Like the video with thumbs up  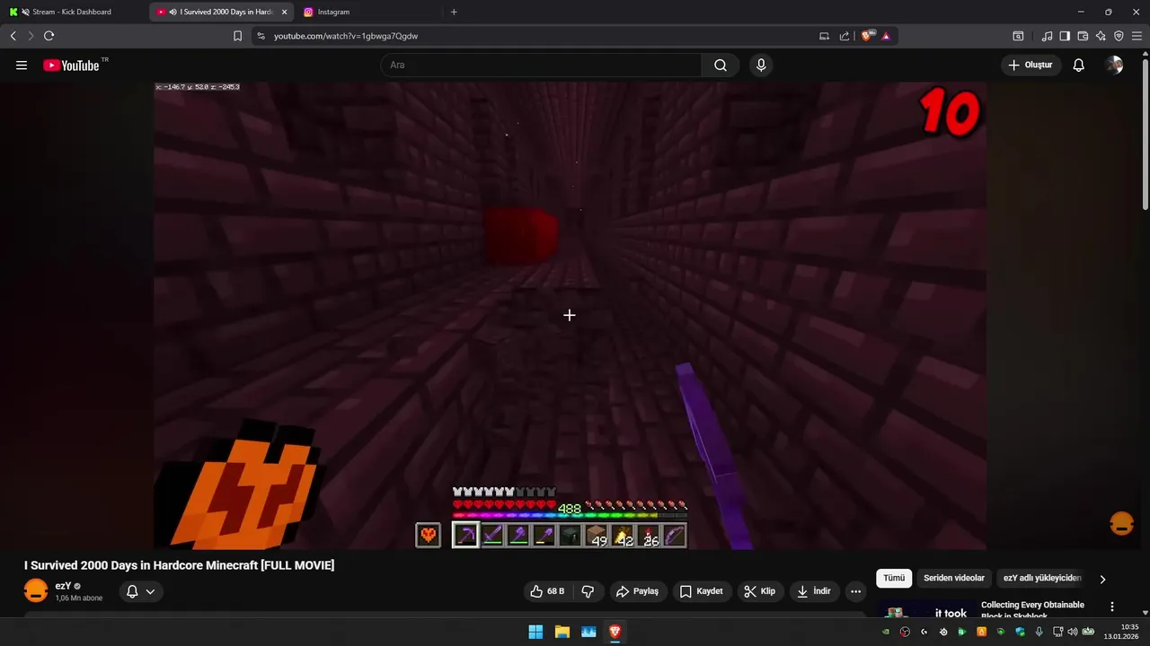click(x=547, y=591)
